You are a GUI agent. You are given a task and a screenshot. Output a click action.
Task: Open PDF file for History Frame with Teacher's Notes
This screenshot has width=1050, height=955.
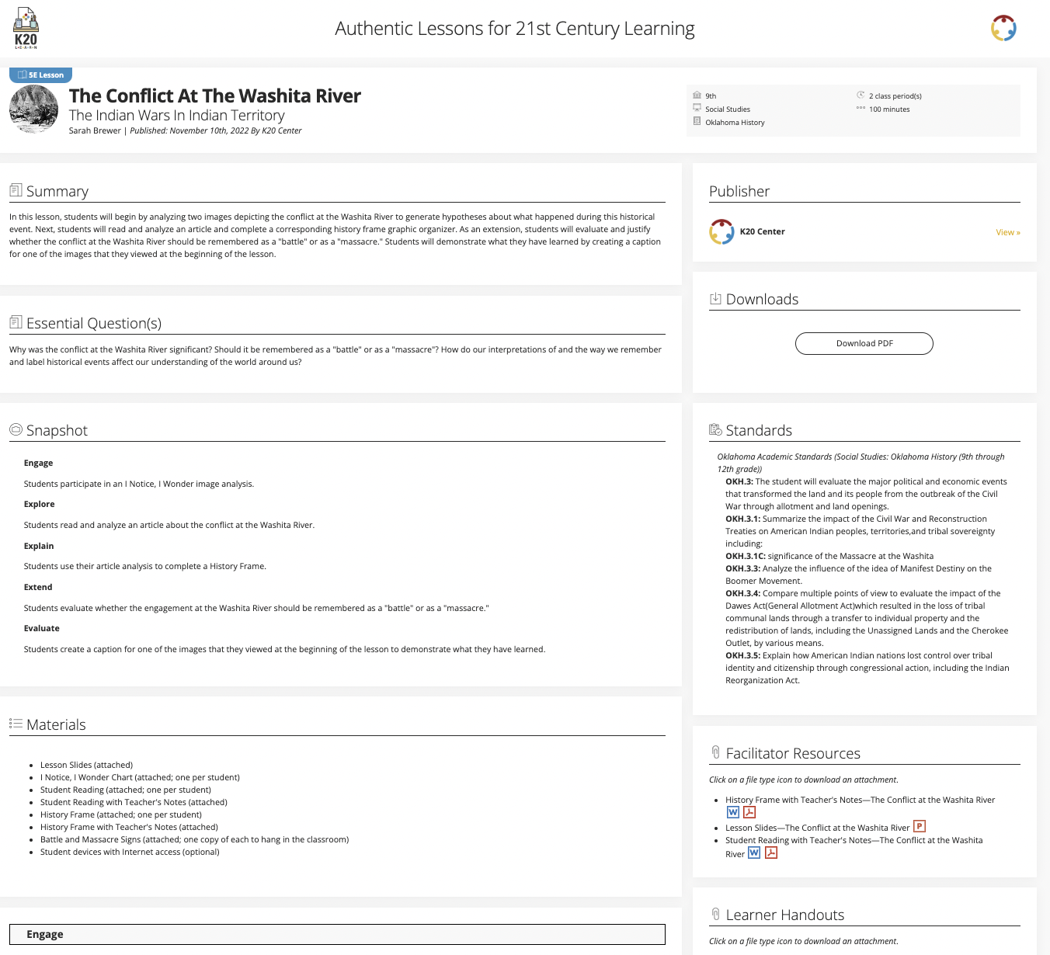point(749,812)
